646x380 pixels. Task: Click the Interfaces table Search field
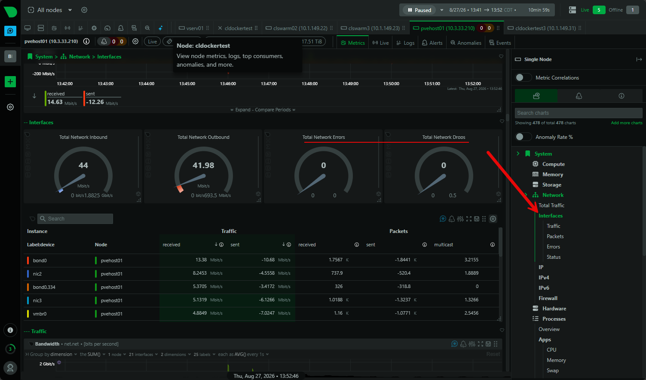(x=75, y=219)
